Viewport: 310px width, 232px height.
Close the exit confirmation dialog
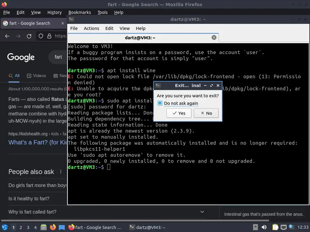point(218,85)
